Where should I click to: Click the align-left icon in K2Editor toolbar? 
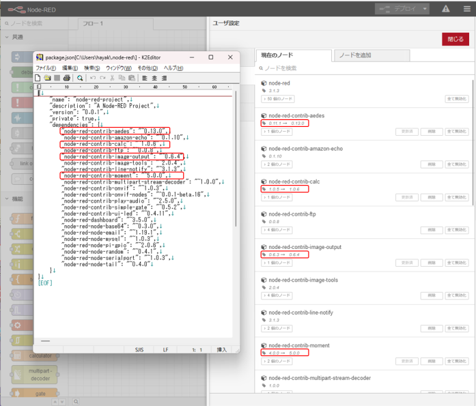(145, 78)
